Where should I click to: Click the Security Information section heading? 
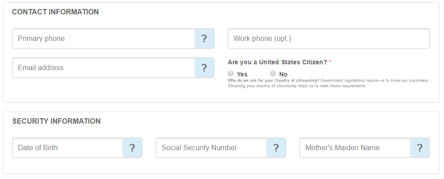(56, 121)
